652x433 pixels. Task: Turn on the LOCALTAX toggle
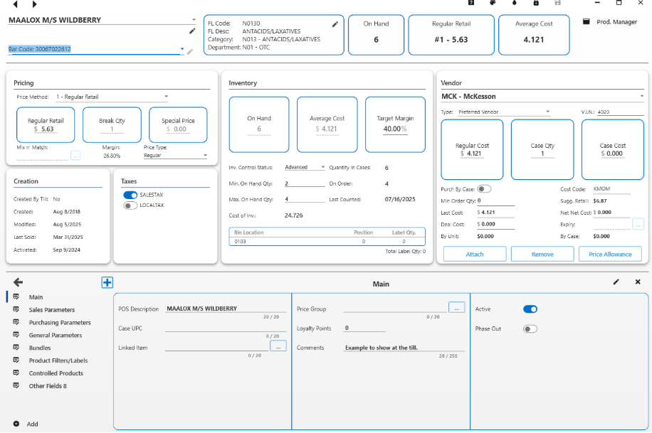[x=130, y=205]
